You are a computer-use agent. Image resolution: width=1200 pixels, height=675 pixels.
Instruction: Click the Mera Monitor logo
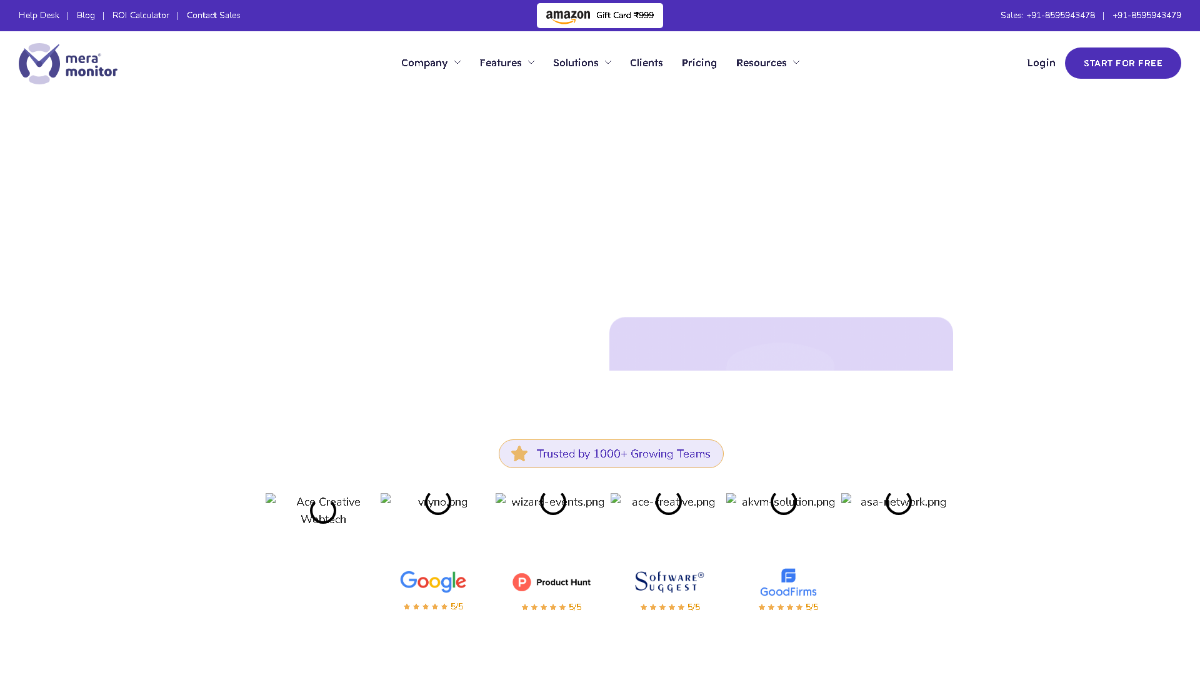point(67,62)
